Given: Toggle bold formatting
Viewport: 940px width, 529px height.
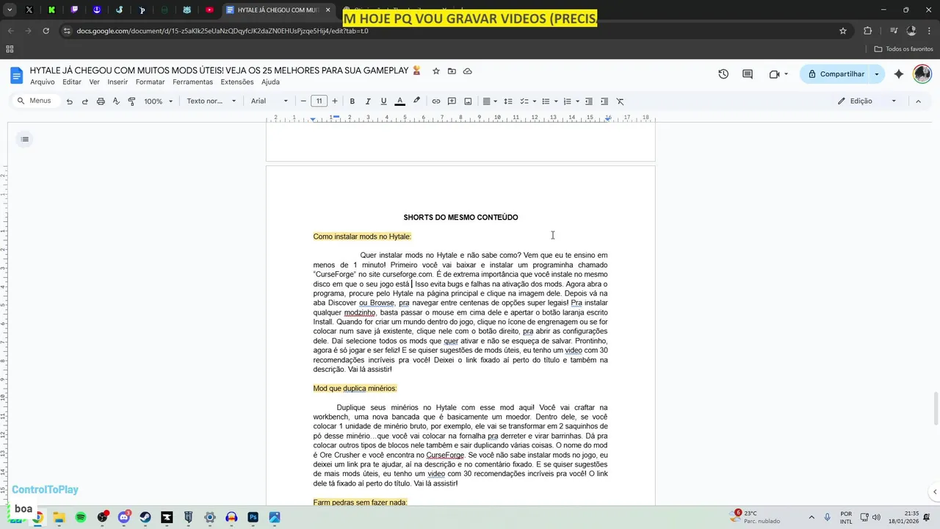Looking at the screenshot, I should pyautogui.click(x=352, y=101).
